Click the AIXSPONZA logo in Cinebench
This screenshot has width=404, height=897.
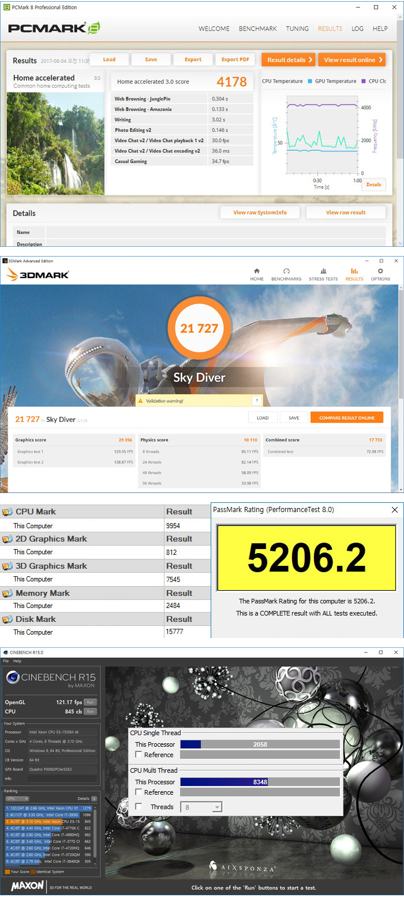click(x=241, y=868)
